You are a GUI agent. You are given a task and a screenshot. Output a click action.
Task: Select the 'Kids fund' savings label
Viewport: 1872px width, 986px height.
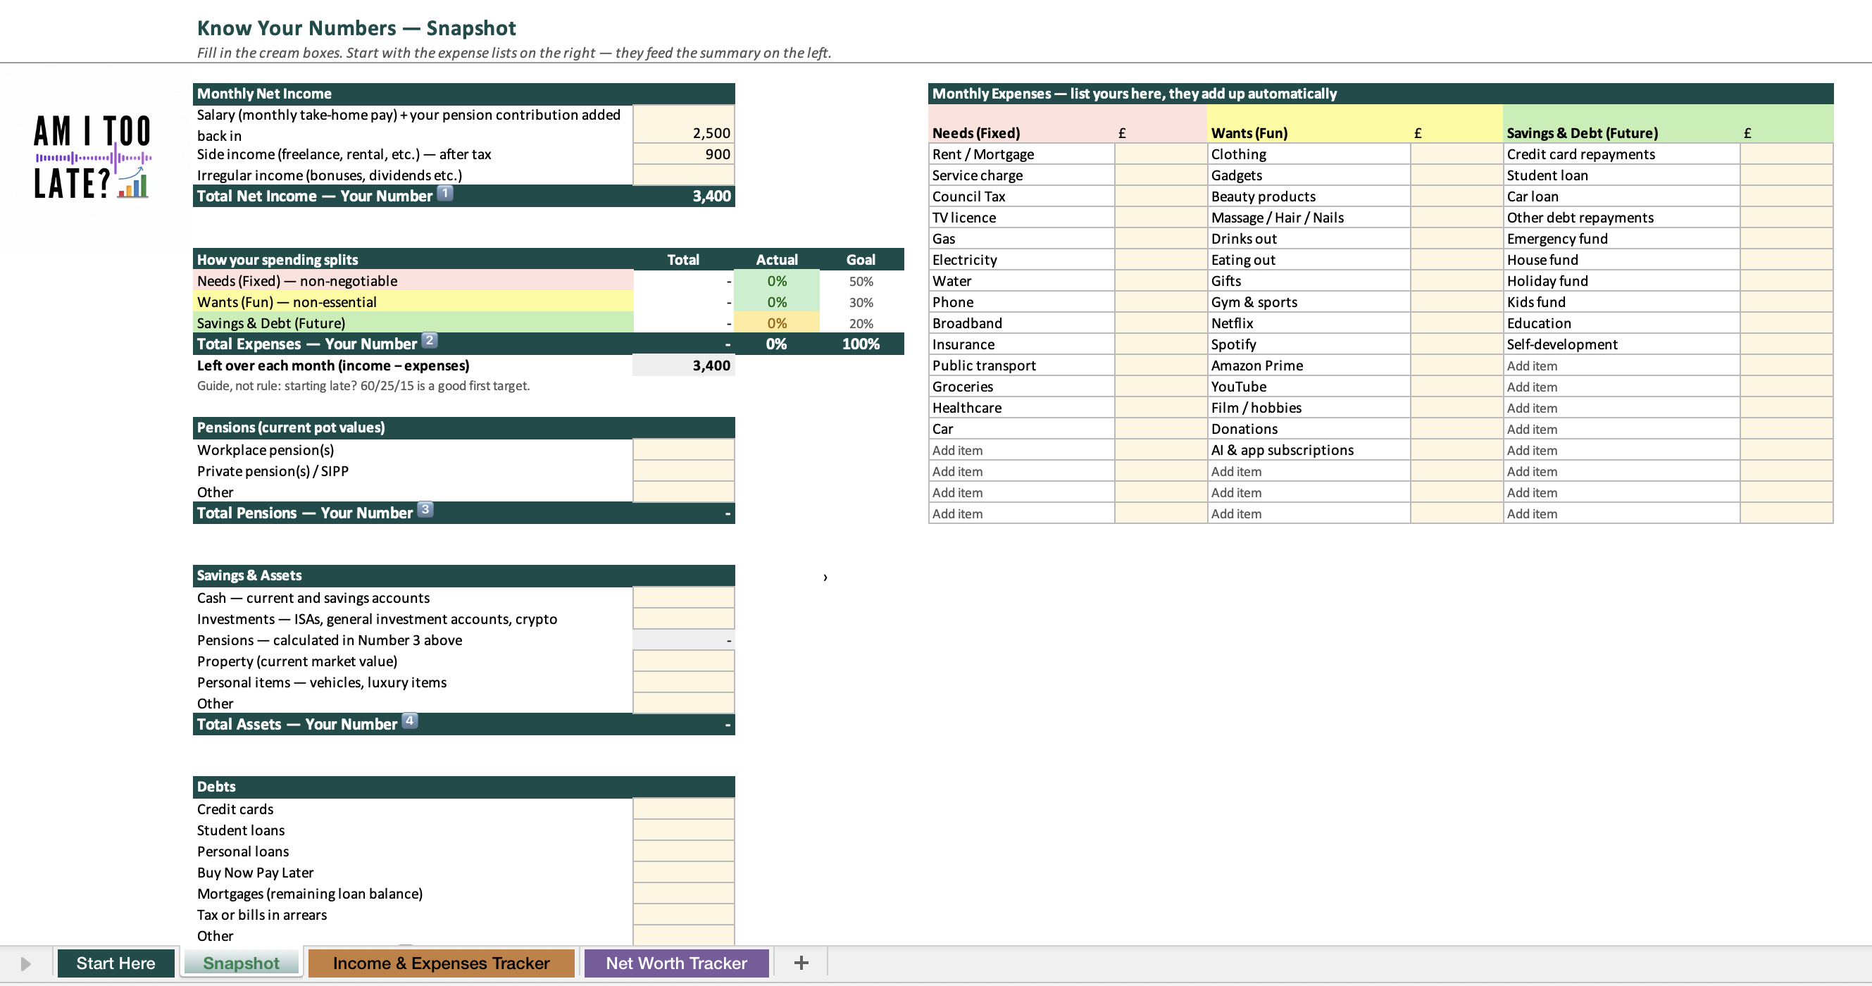tap(1535, 302)
